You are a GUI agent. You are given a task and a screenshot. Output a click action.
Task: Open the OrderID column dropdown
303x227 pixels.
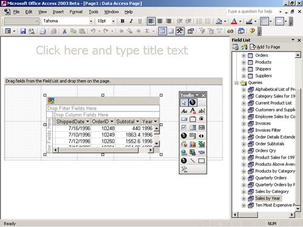(112, 122)
